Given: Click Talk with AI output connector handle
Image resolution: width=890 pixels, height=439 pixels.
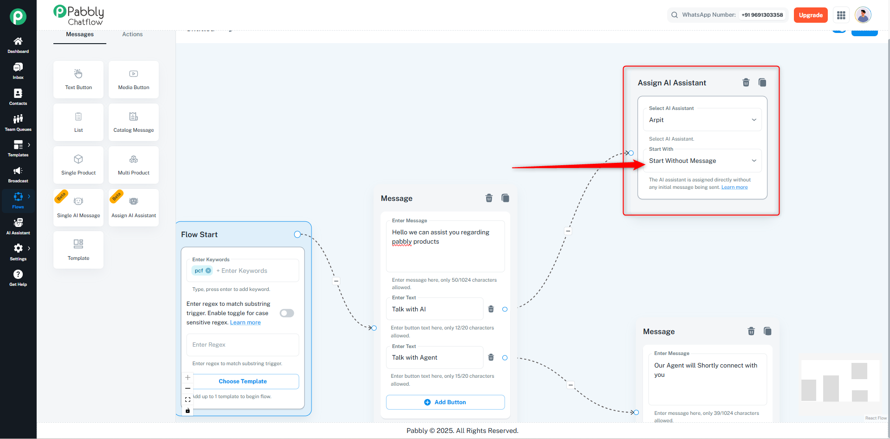Looking at the screenshot, I should click(505, 309).
